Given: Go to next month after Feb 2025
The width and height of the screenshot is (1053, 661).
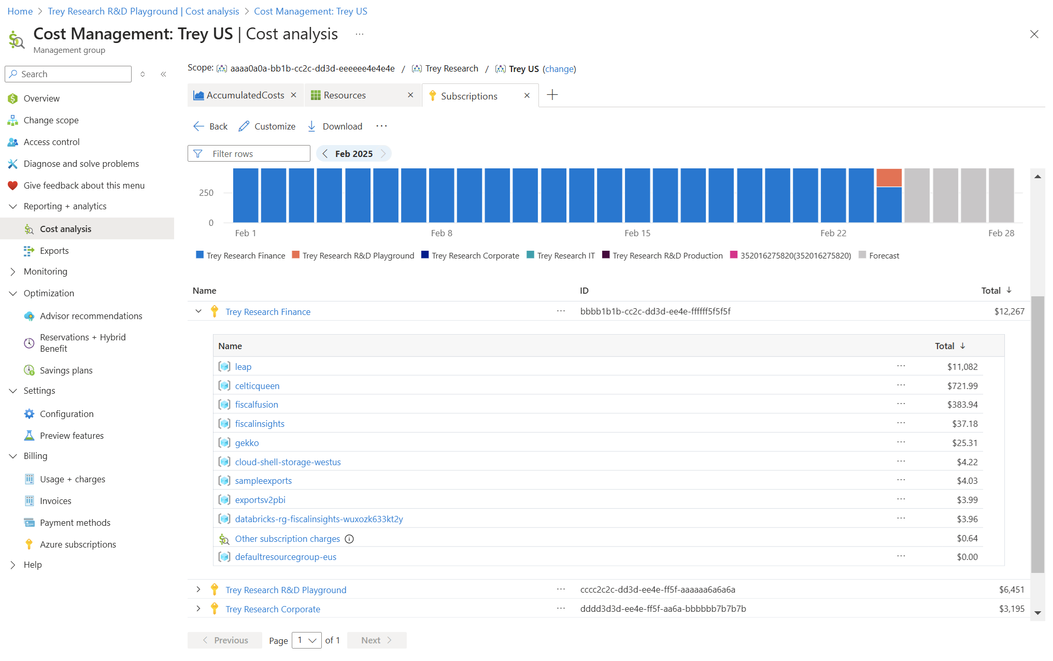Looking at the screenshot, I should [x=383, y=154].
